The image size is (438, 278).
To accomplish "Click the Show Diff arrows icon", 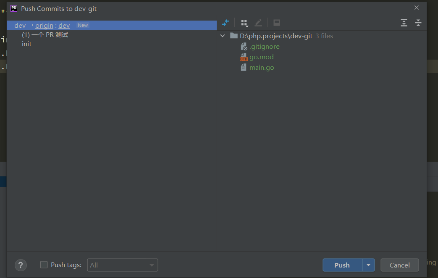I will pyautogui.click(x=226, y=23).
